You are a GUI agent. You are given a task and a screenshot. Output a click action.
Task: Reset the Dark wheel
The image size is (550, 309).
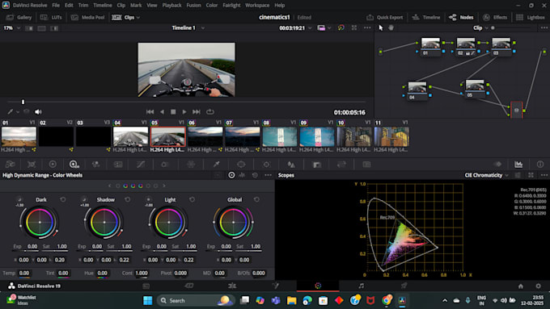point(63,199)
